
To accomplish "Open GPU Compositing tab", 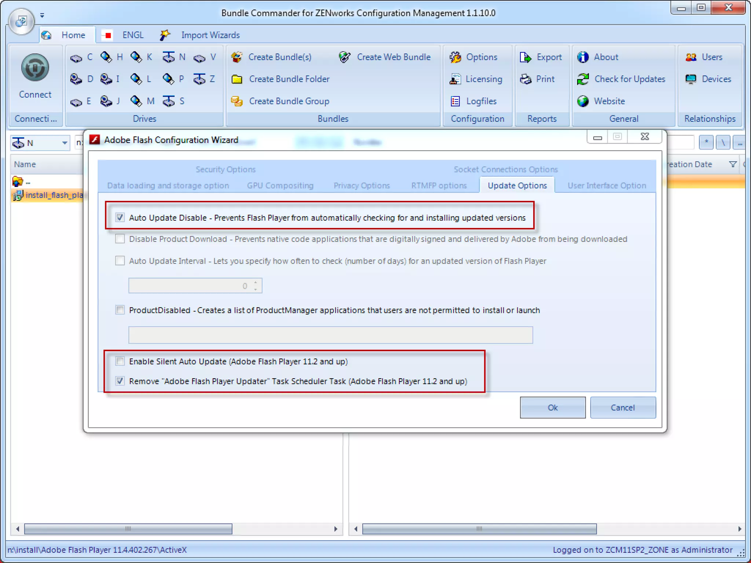I will click(x=280, y=185).
